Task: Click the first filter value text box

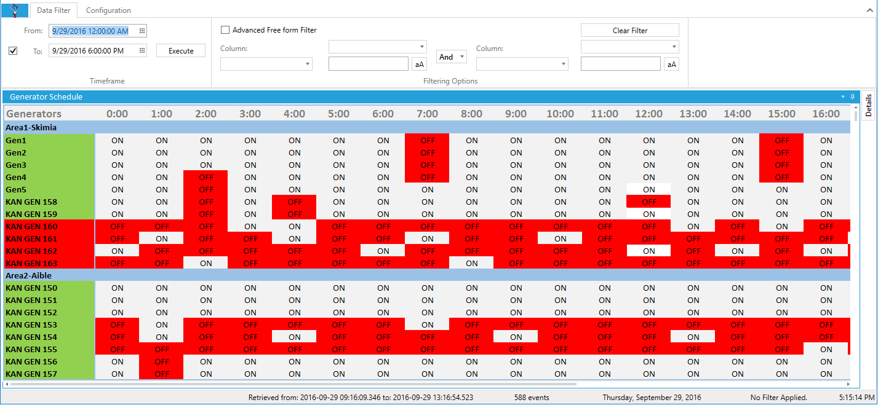Action: click(x=368, y=64)
